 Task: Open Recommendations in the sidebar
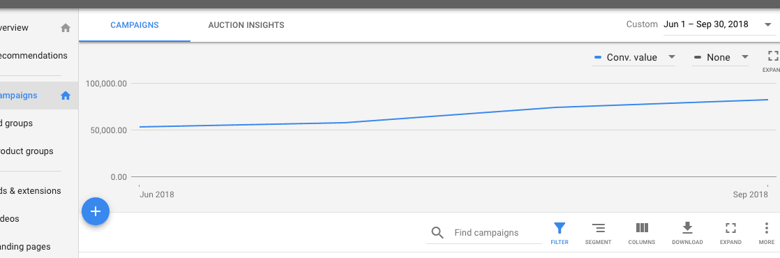(x=33, y=56)
